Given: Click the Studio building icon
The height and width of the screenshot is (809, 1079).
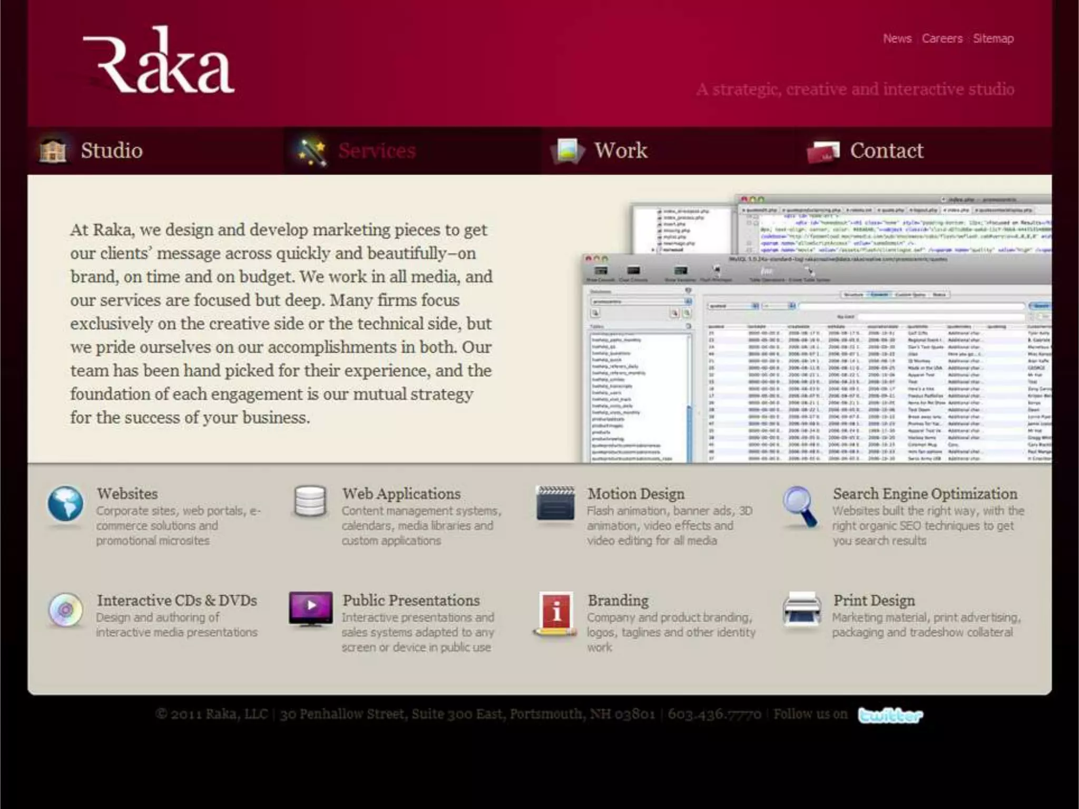Looking at the screenshot, I should (x=53, y=151).
